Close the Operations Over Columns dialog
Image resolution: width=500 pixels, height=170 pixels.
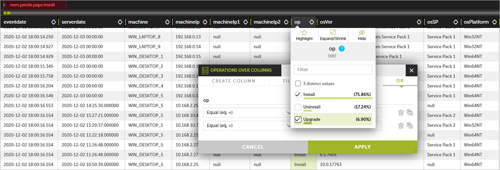click(411, 71)
